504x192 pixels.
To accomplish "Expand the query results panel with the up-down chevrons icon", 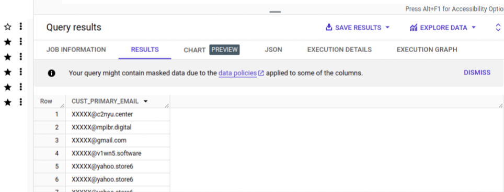I will pyautogui.click(x=498, y=28).
